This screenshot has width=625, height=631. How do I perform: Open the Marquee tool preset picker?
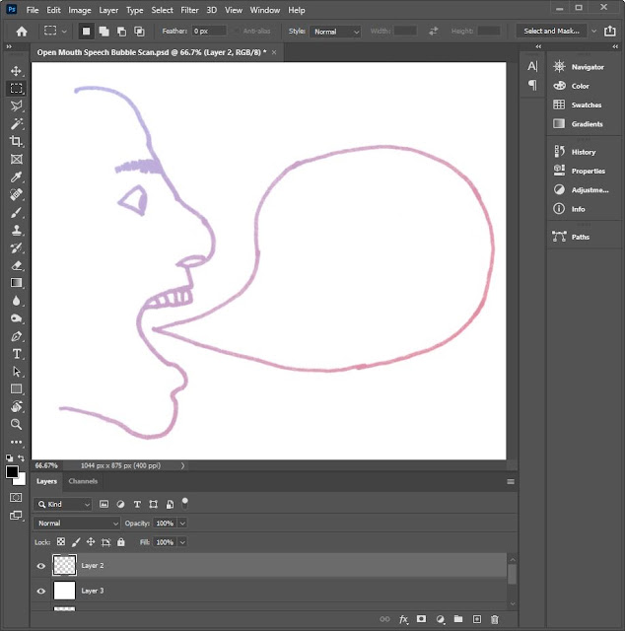pos(54,31)
